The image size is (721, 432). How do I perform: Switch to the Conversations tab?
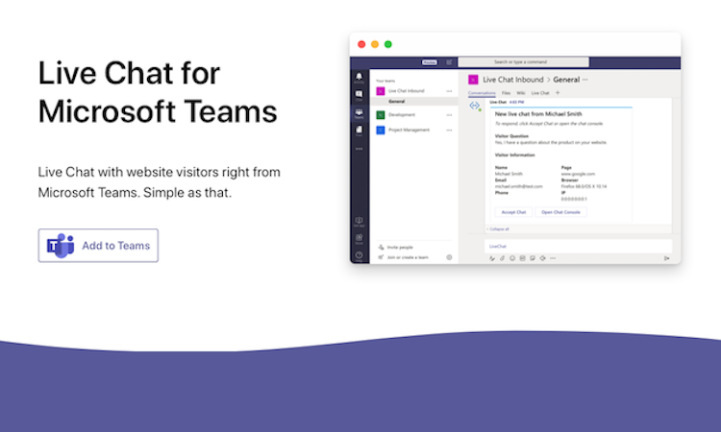[x=482, y=93]
